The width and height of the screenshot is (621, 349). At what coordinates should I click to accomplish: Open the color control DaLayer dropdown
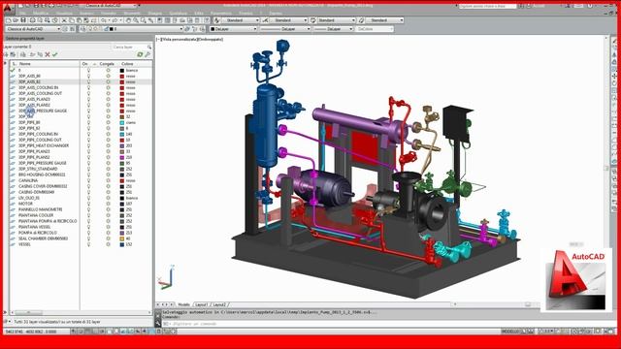coord(233,29)
